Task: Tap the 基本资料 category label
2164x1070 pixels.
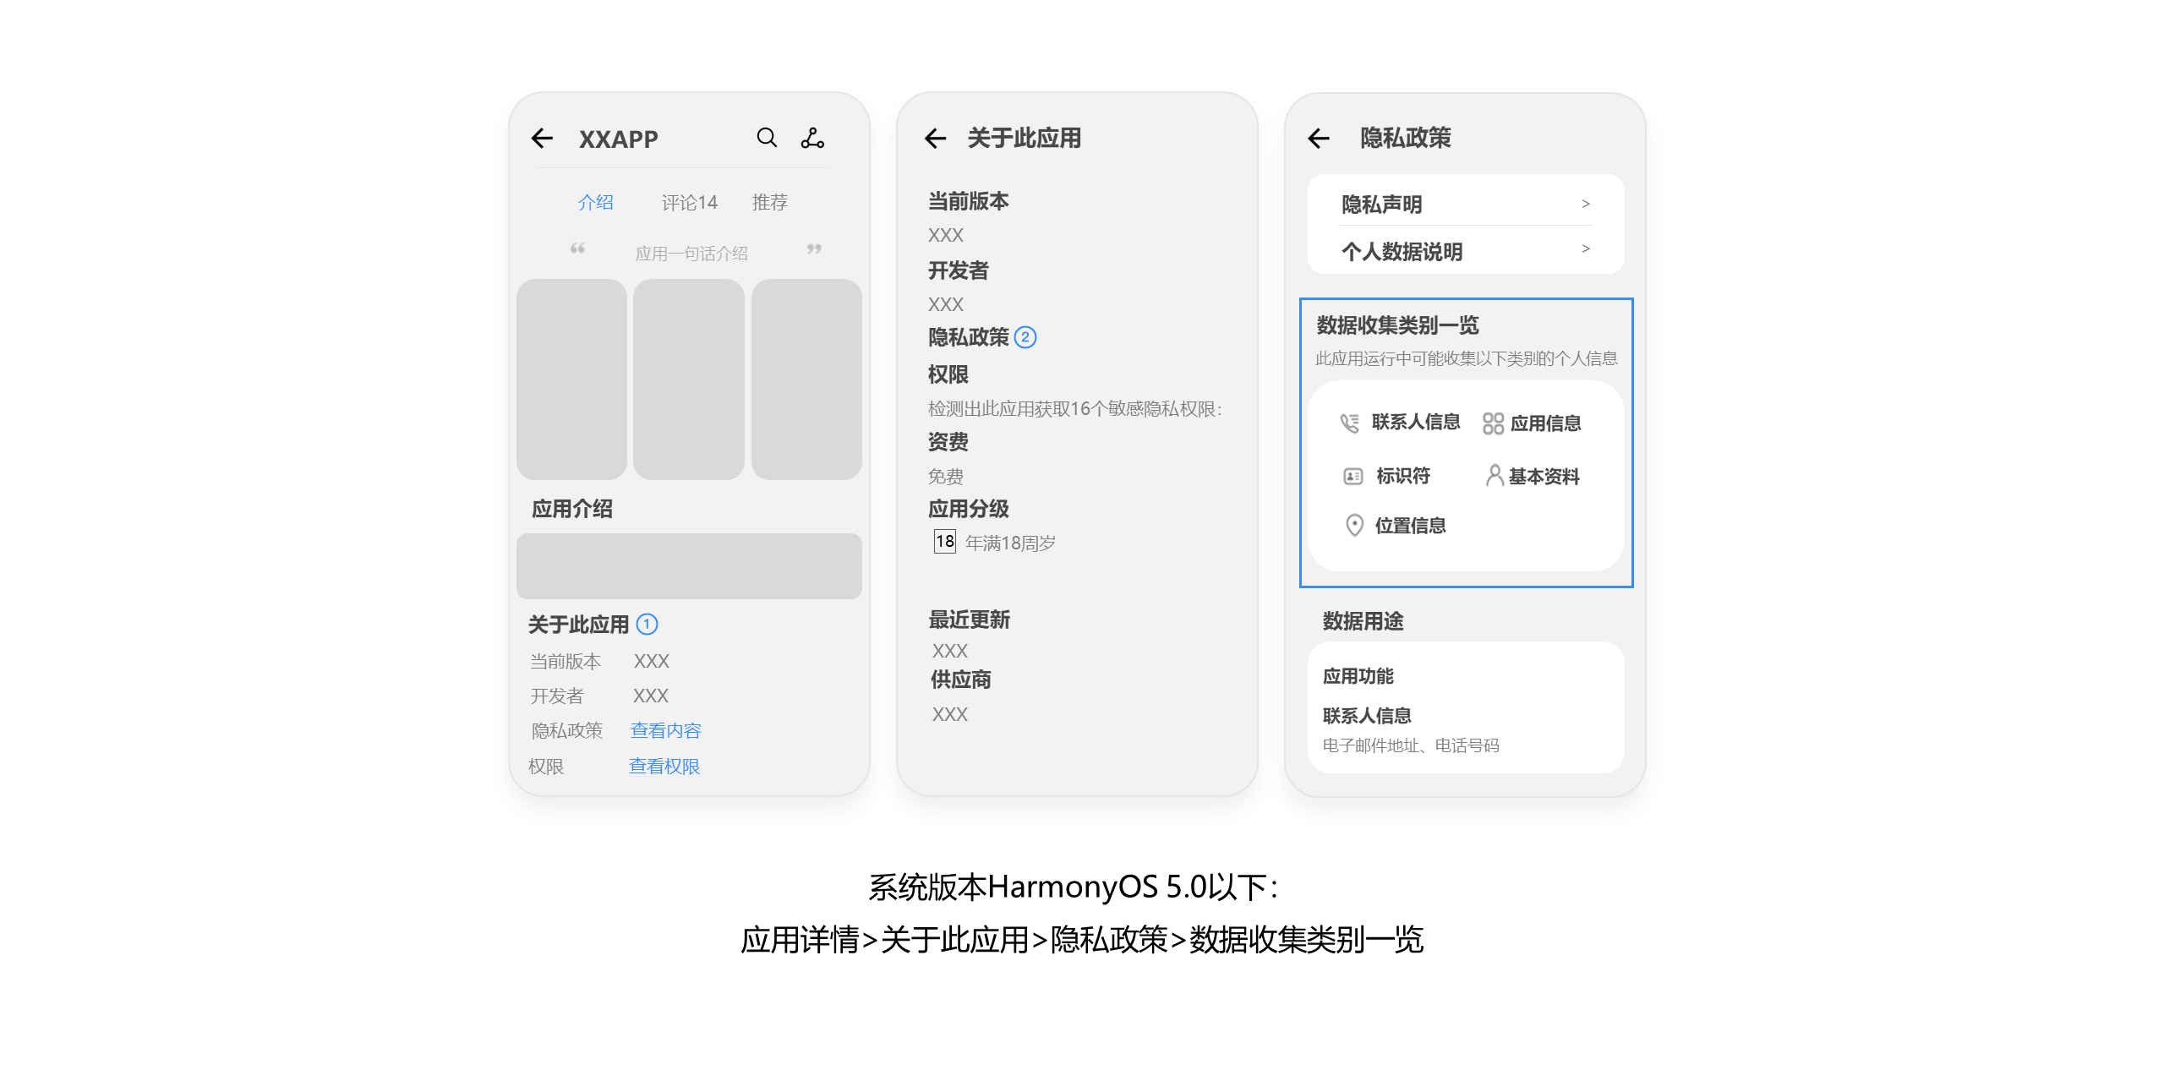Action: 1544,477
